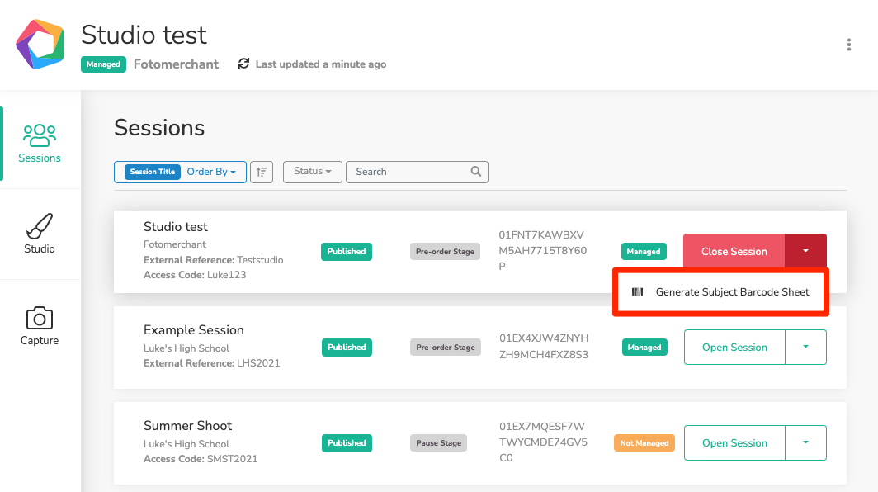This screenshot has height=492, width=878.
Task: Toggle the sort direction icon button
Action: [x=262, y=172]
